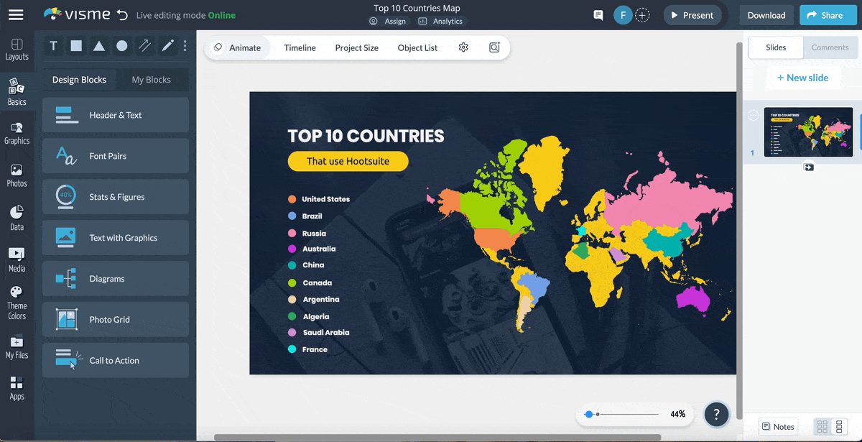The image size is (862, 442).
Task: Toggle the Animate mode switch
Action: click(217, 47)
